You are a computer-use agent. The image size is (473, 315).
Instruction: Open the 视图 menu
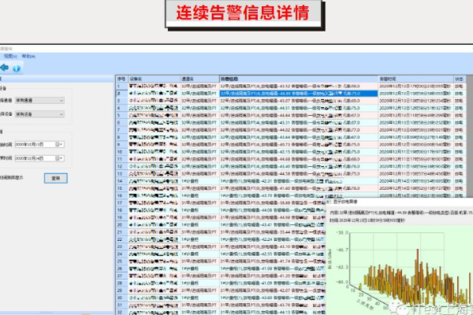pos(9,57)
